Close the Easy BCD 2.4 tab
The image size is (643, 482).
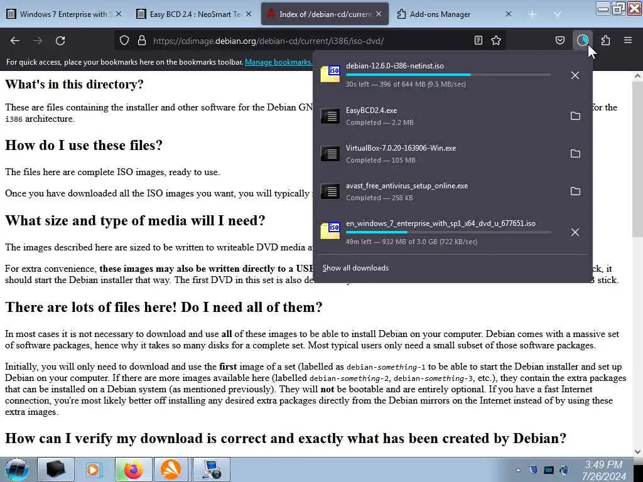(249, 14)
